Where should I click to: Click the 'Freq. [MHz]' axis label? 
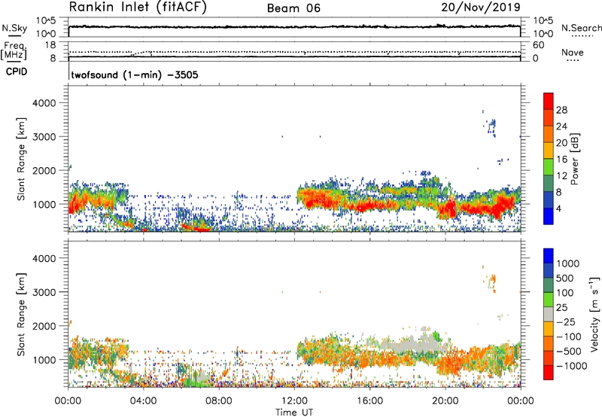[x=14, y=50]
